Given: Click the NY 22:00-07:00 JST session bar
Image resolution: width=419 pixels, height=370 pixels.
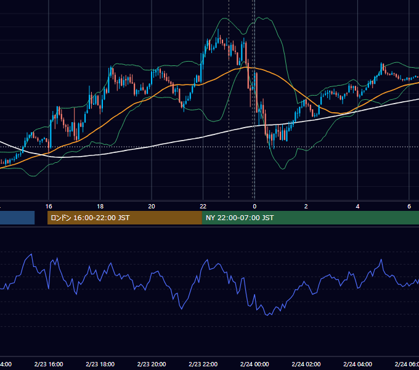Looking at the screenshot, I should [x=310, y=218].
